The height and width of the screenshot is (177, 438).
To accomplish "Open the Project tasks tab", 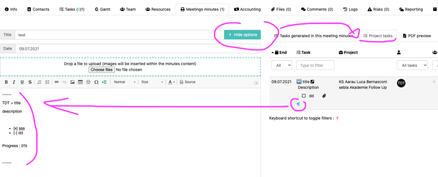I will (x=378, y=36).
